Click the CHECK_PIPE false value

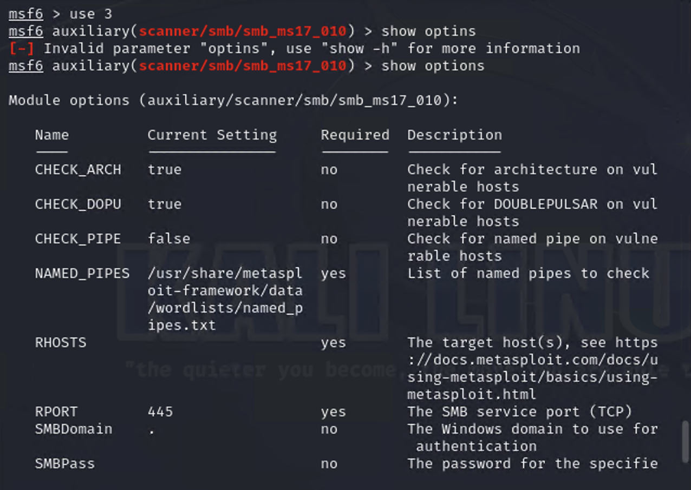[169, 239]
